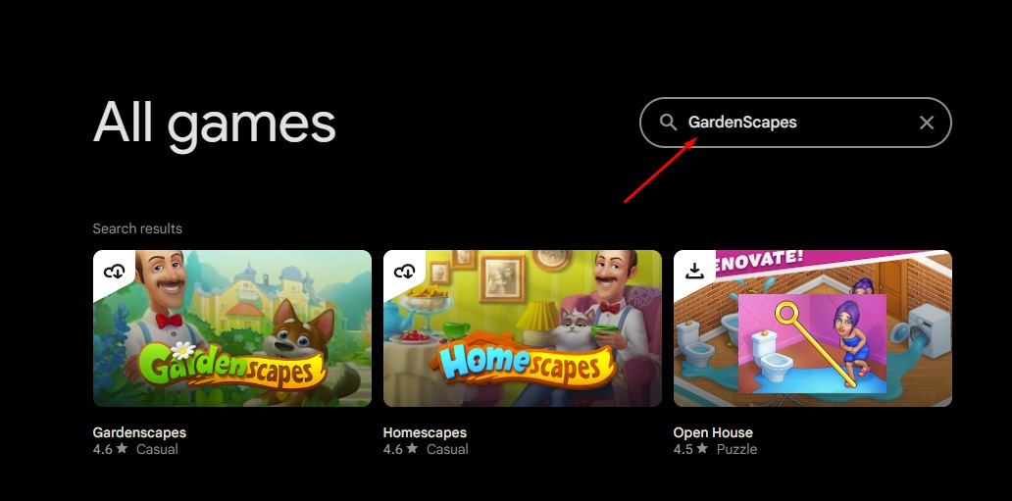
Task: Click the Open House 4.5 star rating
Action: coord(691,449)
